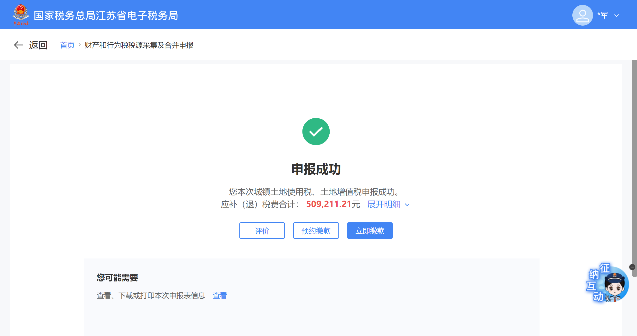This screenshot has width=637, height=336.
Task: Click 财产和行为税税源采集及合并申报 breadcrumb
Action: click(139, 45)
